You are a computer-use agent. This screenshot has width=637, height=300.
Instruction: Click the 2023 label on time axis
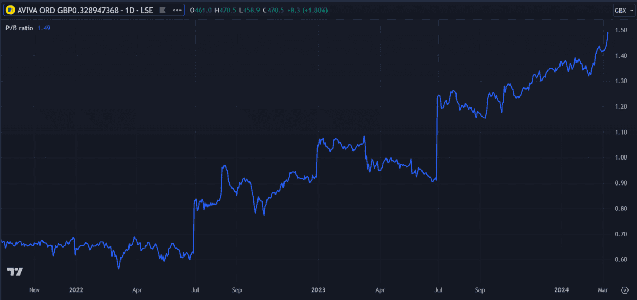tap(318, 290)
